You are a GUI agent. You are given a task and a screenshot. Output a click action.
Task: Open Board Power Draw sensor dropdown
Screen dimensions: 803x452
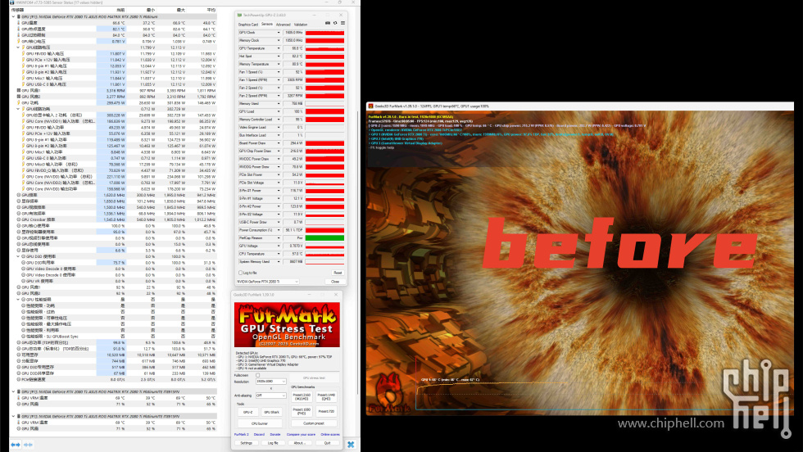pyautogui.click(x=279, y=143)
